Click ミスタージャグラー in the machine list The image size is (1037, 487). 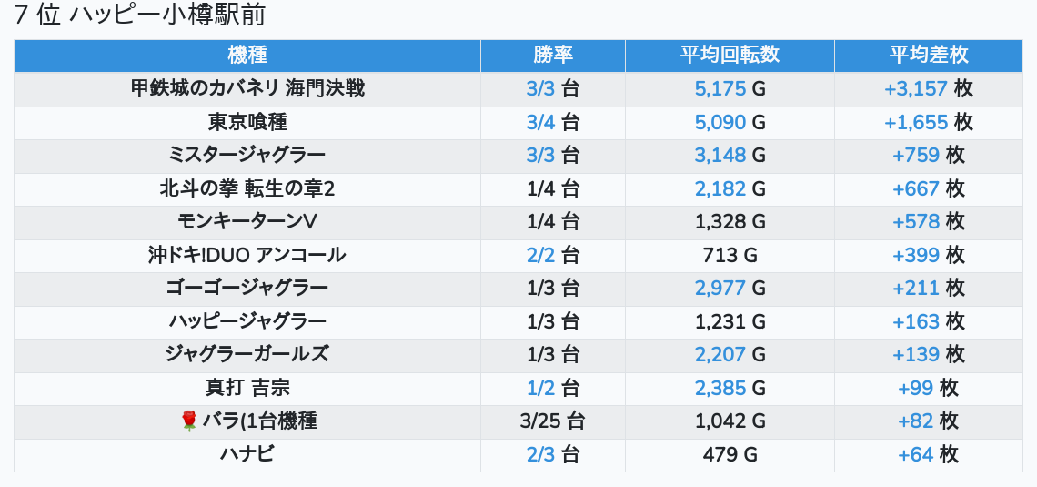pos(247,156)
